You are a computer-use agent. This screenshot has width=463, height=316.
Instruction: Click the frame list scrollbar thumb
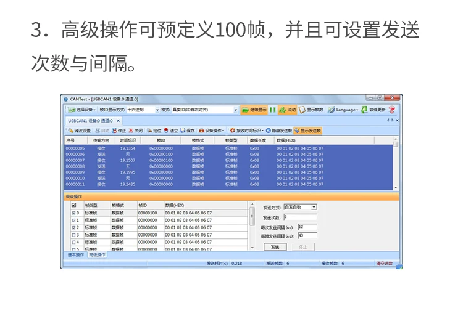(x=252, y=216)
